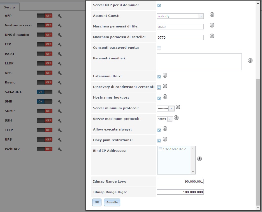Click the info icon beside Account Guest
The width and height of the screenshot is (262, 212).
point(212,15)
